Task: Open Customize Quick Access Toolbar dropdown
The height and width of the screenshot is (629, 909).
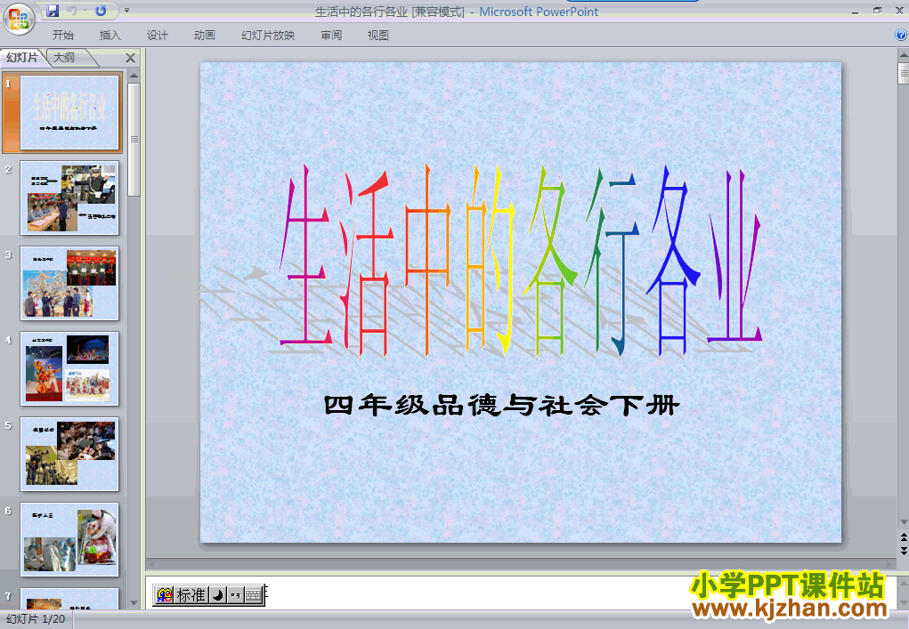Action: [x=127, y=11]
